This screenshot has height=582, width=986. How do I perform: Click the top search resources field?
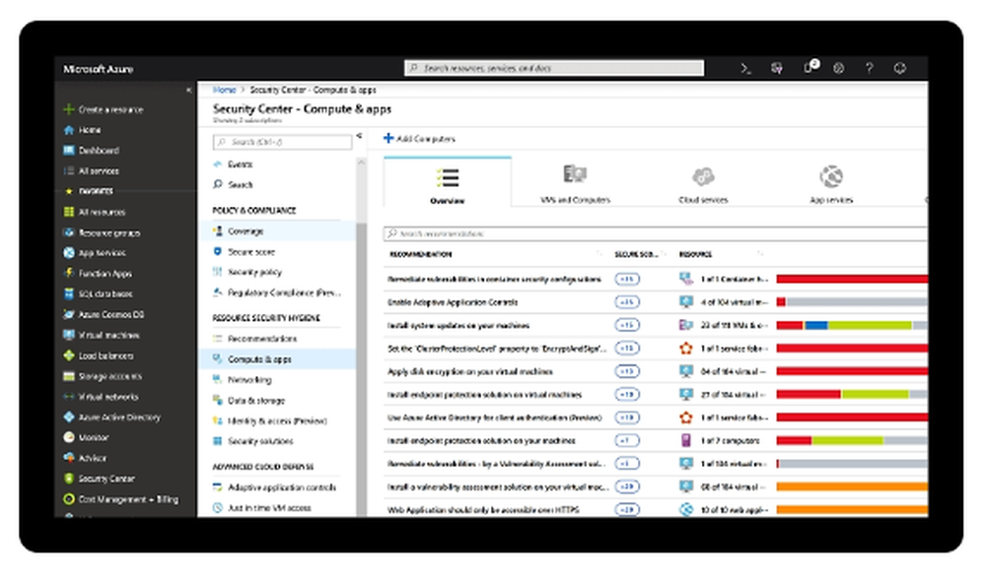[554, 68]
